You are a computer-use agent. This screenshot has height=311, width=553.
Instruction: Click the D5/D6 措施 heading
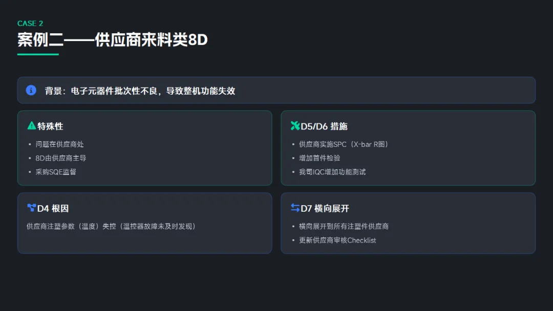pos(324,126)
